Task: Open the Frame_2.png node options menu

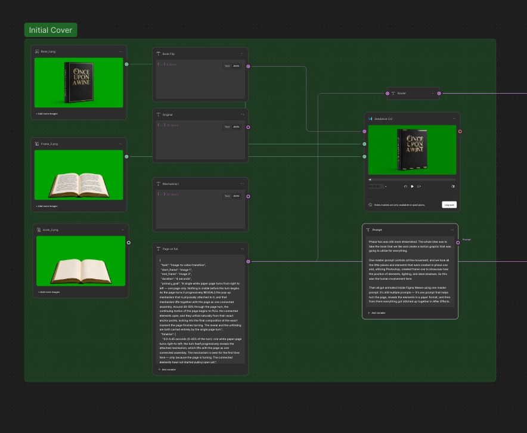Action: click(120, 144)
